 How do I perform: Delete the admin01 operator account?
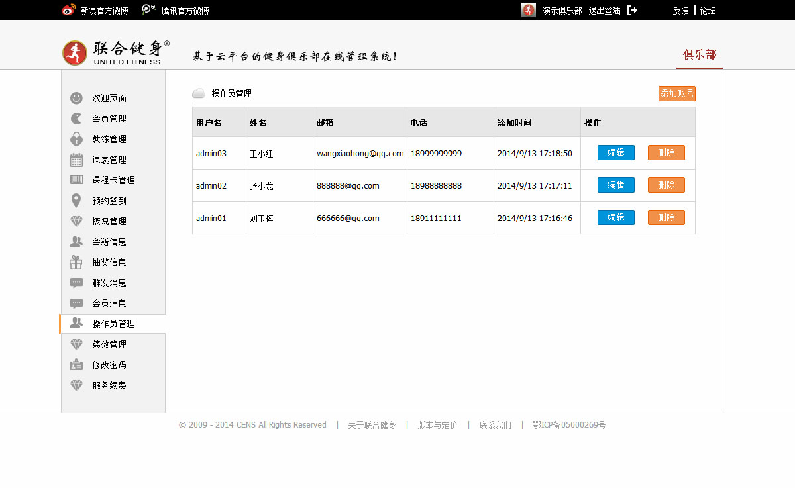coord(666,217)
